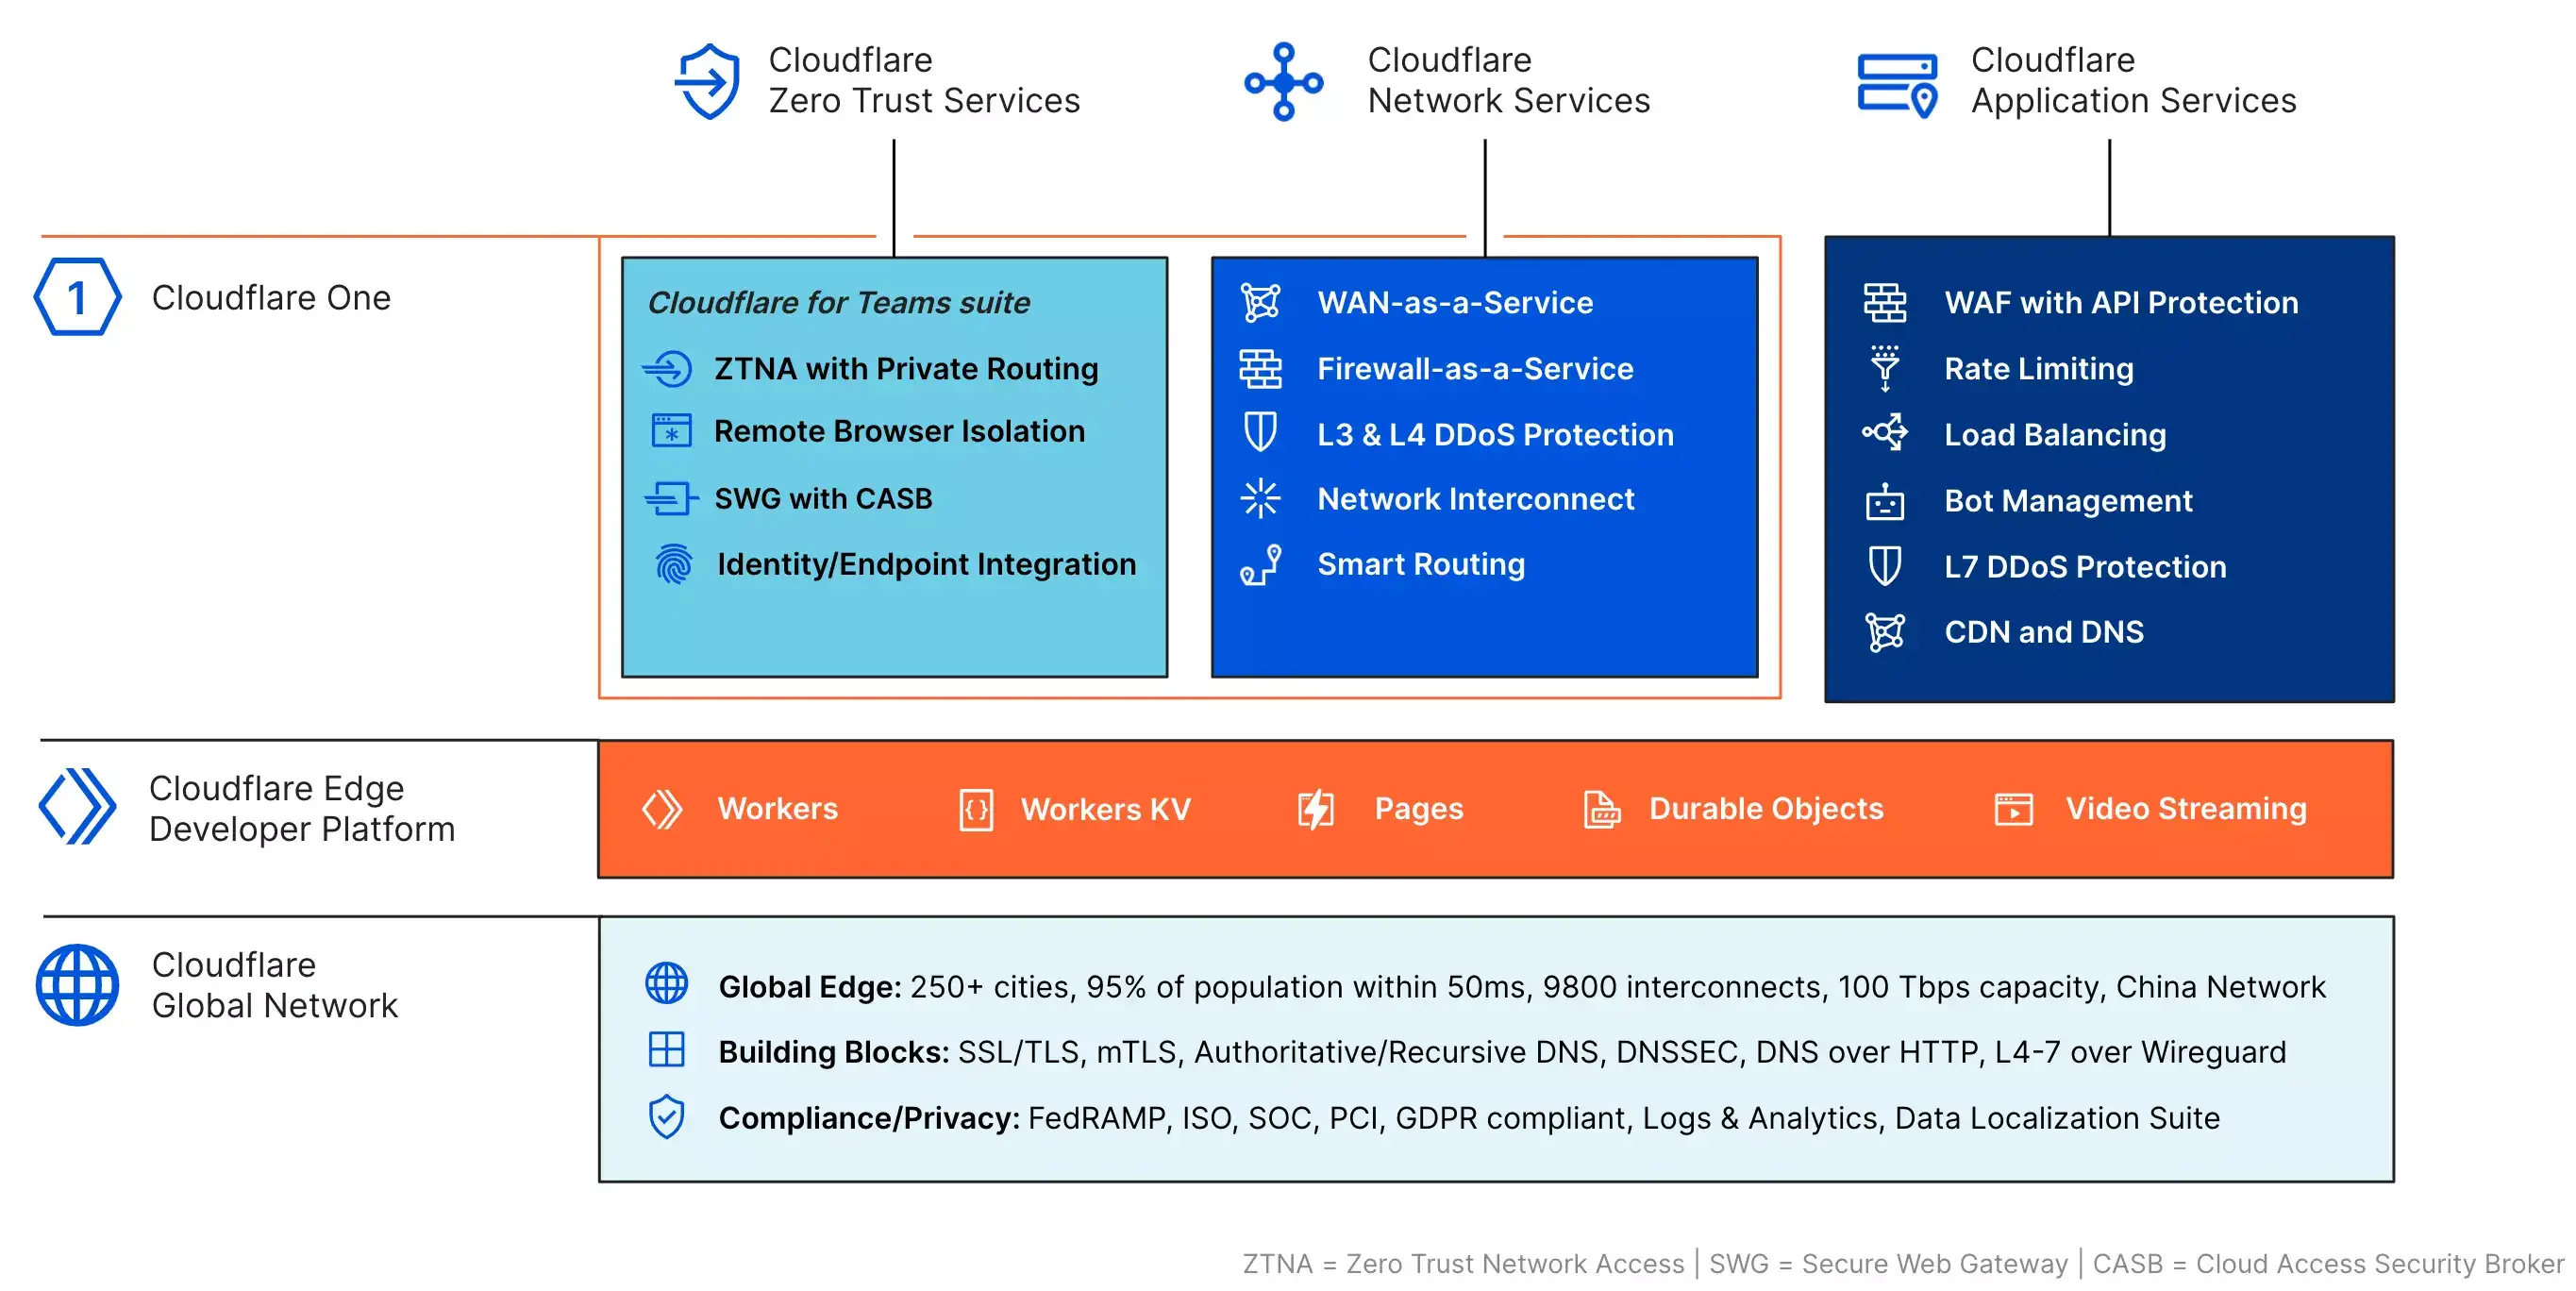
Task: Click CDN and DNS text
Action: pos(2044,632)
